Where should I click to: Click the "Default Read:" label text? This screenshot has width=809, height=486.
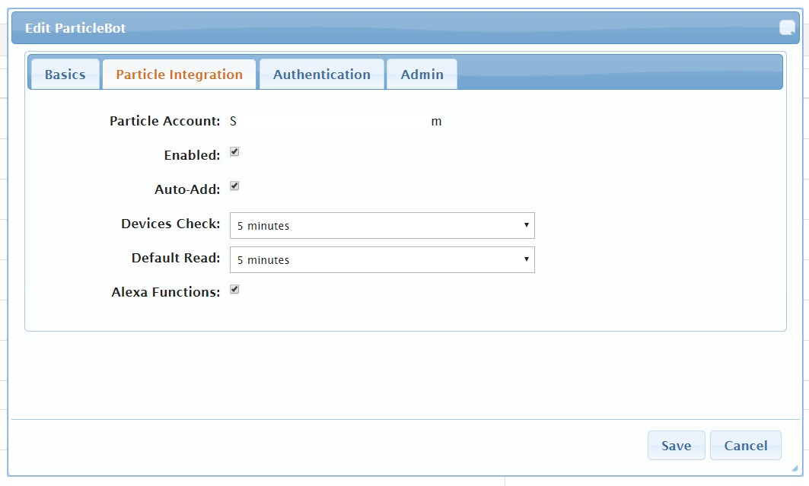point(176,258)
